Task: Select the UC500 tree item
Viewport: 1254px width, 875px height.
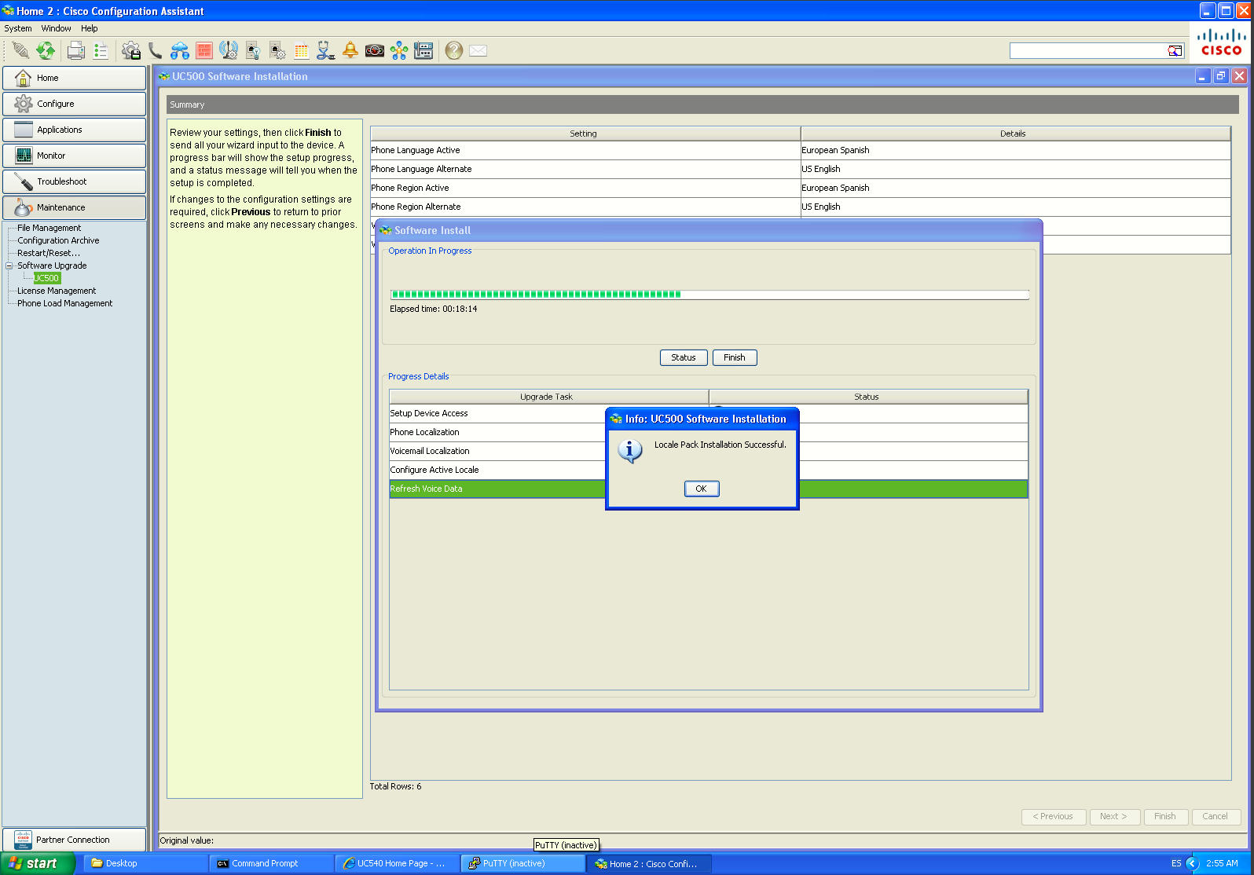Action: 46,278
